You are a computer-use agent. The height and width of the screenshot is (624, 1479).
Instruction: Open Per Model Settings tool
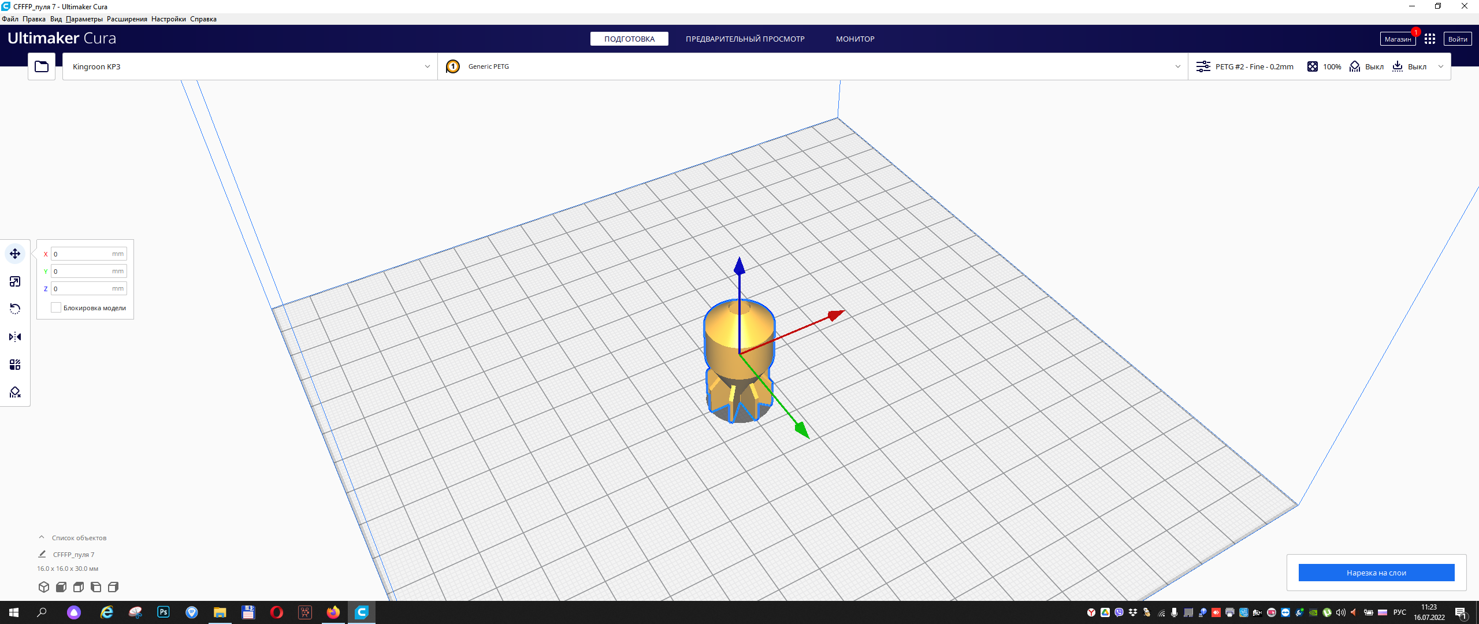click(x=15, y=365)
